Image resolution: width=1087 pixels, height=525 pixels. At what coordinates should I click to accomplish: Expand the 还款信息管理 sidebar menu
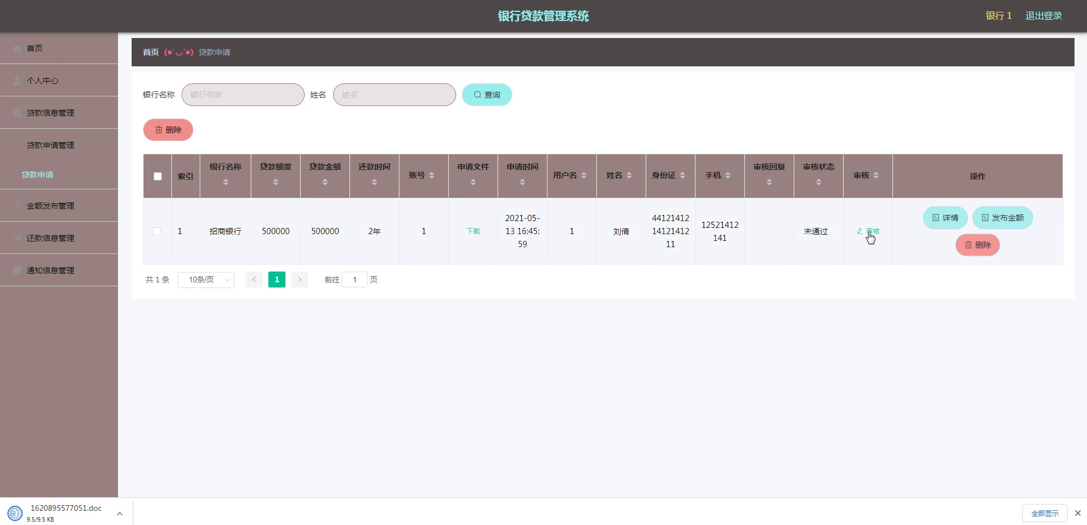point(59,238)
